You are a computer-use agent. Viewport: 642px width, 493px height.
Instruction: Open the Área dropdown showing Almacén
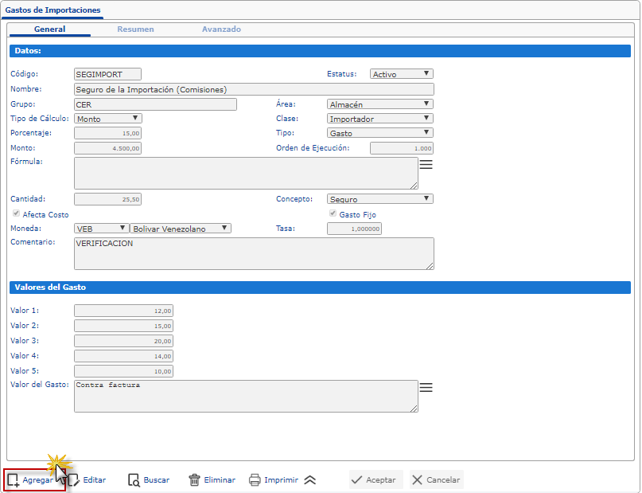pos(379,104)
